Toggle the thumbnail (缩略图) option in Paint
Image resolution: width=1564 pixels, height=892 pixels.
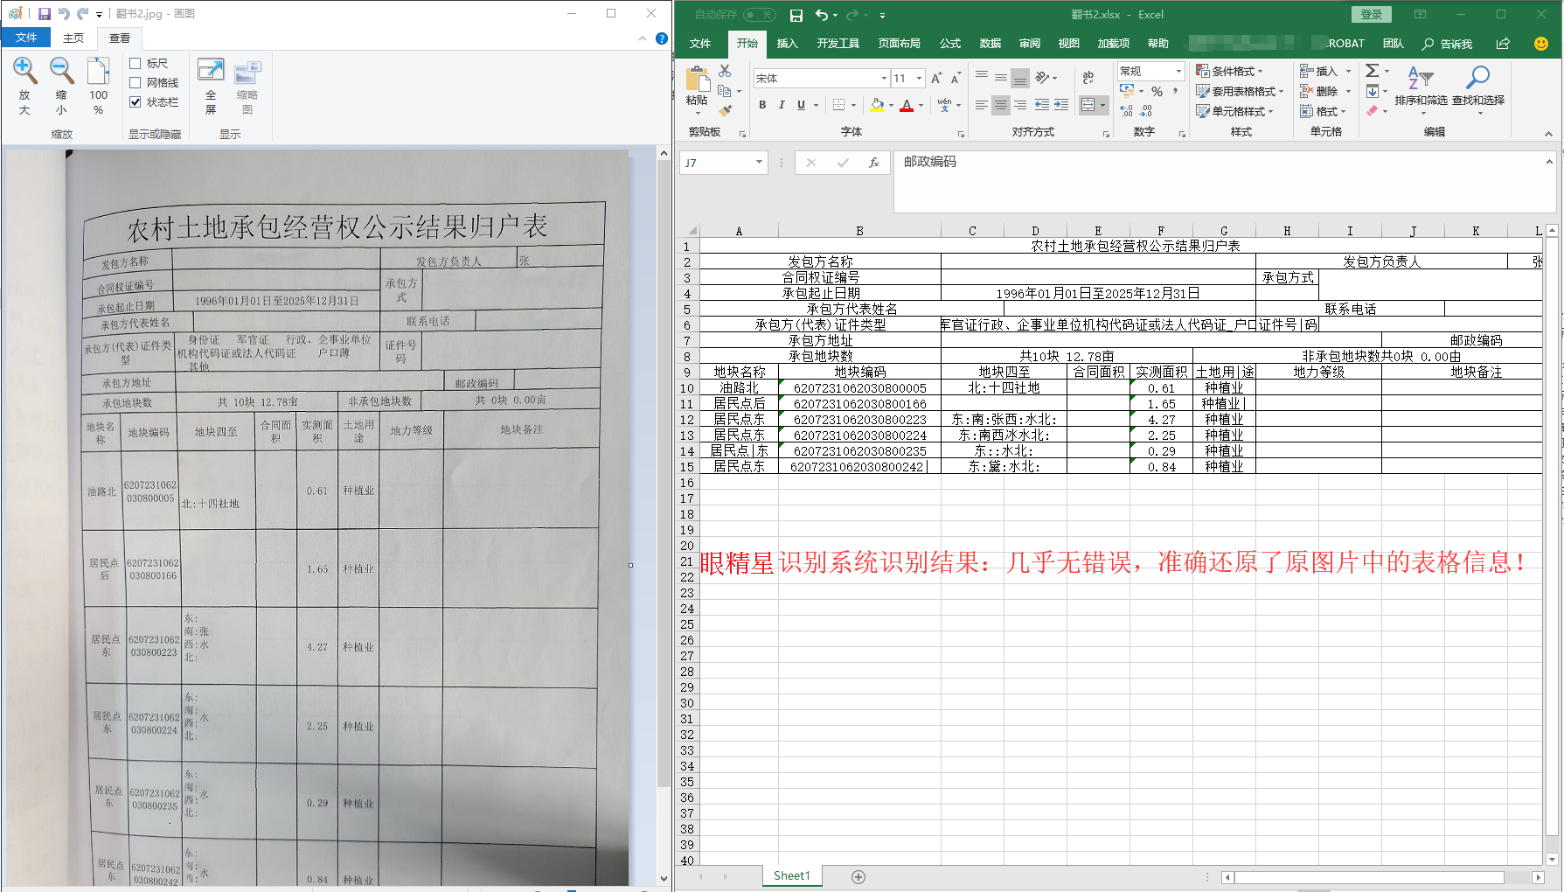pos(247,86)
